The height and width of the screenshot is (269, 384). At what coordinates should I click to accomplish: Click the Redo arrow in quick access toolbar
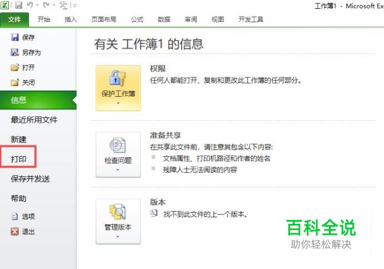pos(46,5)
